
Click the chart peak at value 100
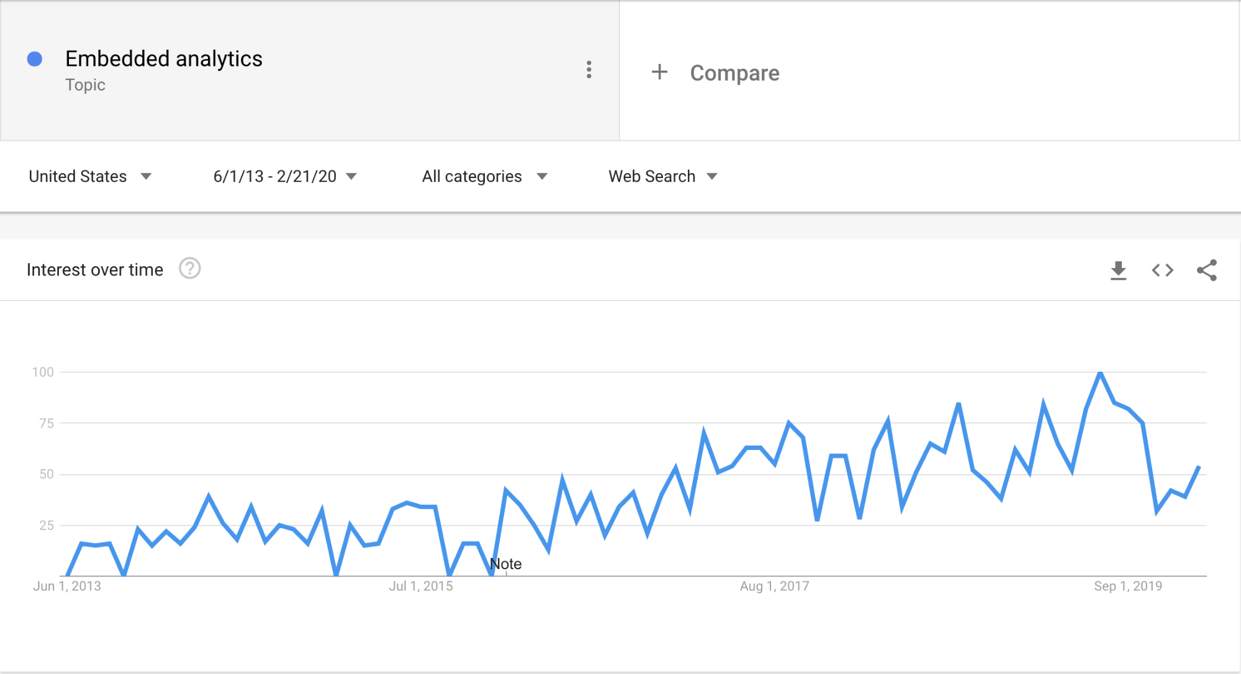coord(1100,372)
